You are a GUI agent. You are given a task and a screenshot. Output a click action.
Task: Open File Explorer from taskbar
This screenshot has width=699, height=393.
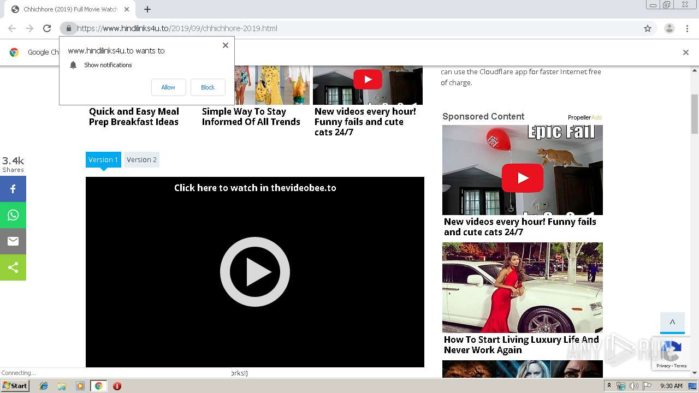coord(62,386)
